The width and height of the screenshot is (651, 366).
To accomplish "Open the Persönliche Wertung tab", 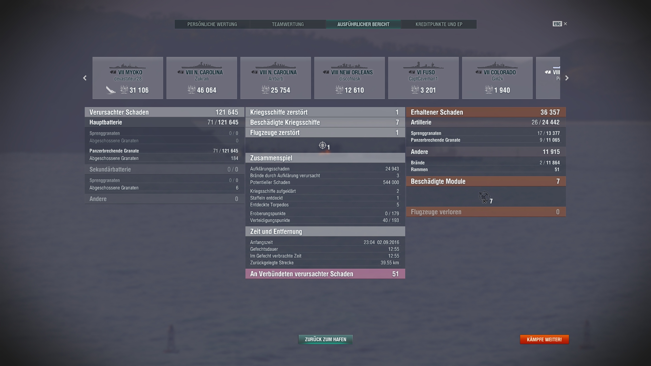I will 212,24.
